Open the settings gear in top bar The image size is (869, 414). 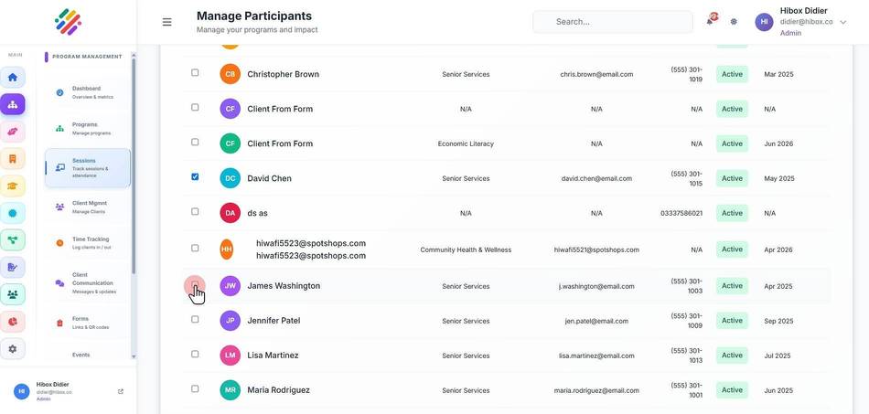[x=734, y=22]
